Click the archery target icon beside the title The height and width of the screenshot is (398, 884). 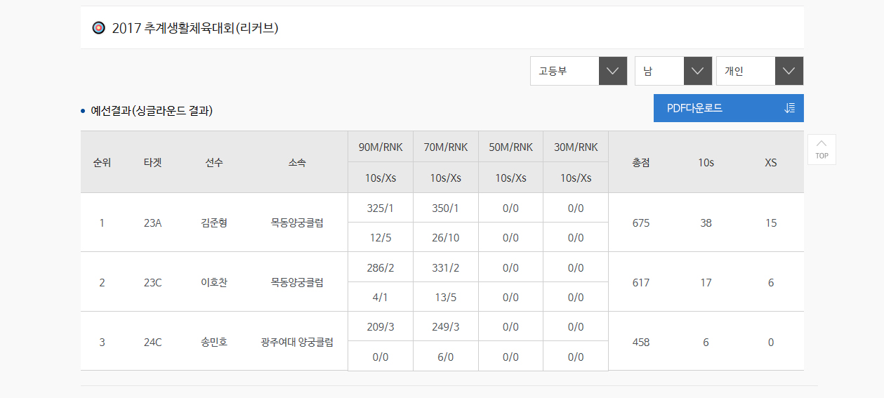tap(98, 28)
